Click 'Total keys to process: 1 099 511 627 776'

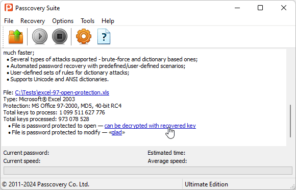(x=54, y=112)
